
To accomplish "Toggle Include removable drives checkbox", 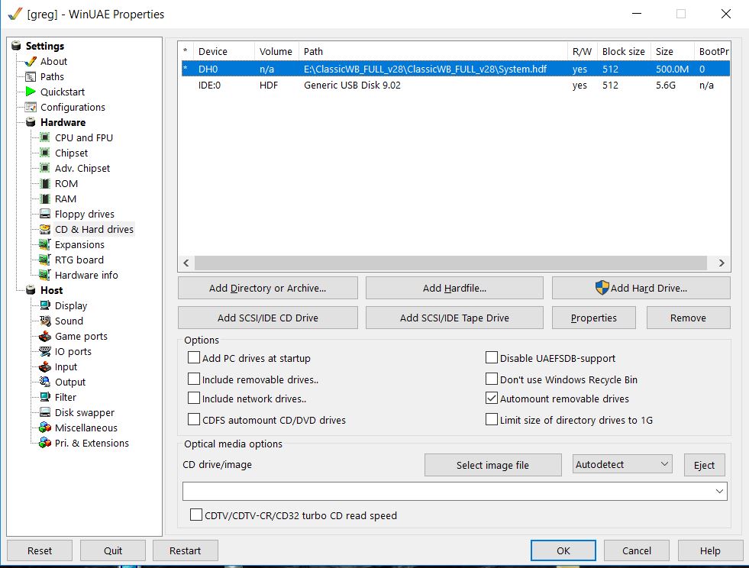I will (194, 379).
